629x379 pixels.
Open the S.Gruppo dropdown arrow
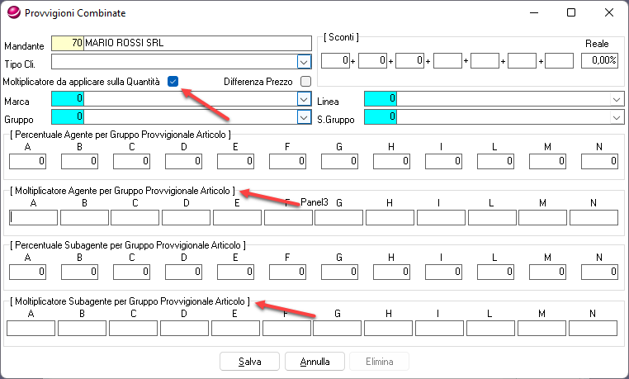616,117
